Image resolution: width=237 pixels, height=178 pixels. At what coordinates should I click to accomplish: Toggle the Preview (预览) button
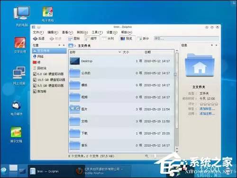pyautogui.click(x=126, y=38)
